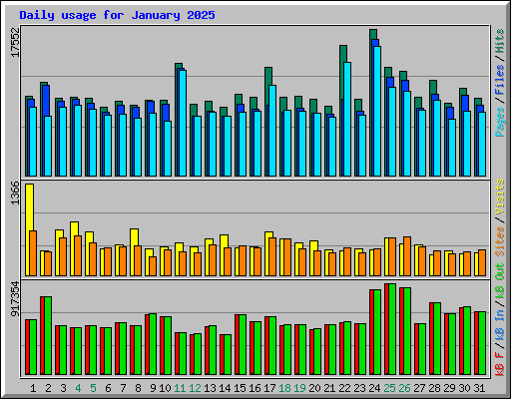The image size is (511, 399).
Task: Select the green kB Out bar for day 14
Action: [228, 355]
